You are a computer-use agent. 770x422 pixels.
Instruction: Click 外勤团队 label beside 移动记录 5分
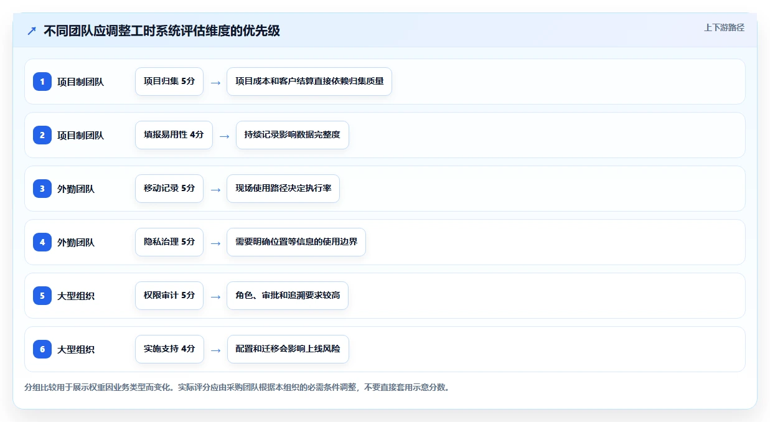(76, 189)
